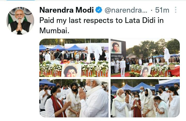186x121 pixels.
Task: Click the large screen portrait in top-right photo
Action: tap(116, 47)
